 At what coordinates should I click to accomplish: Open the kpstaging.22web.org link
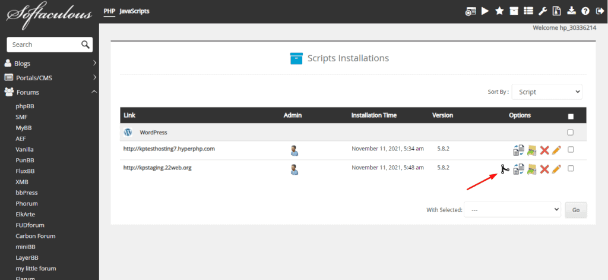tap(157, 168)
